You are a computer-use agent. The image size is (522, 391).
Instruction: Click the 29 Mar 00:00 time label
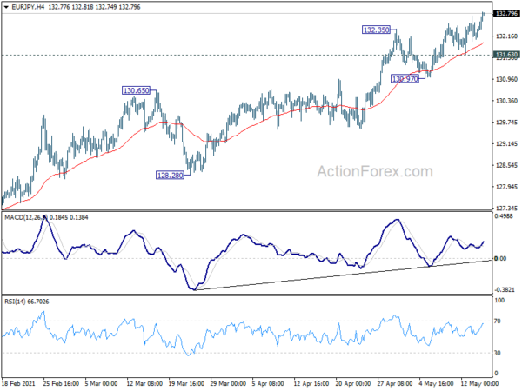(228, 384)
